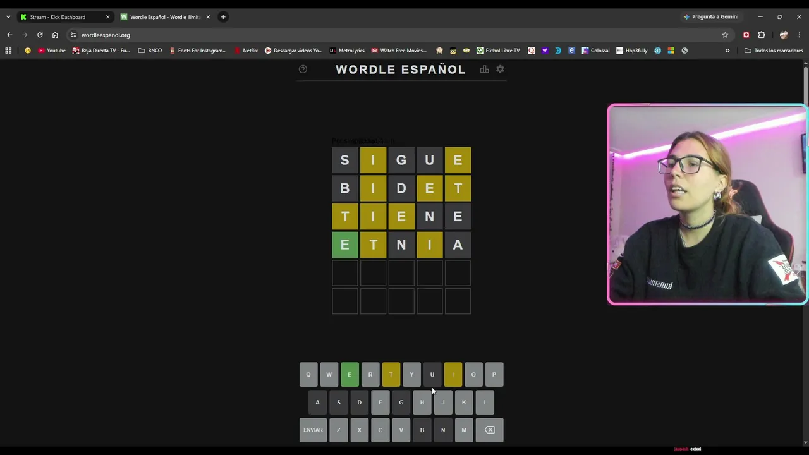Open the Chrome three-dot menu
This screenshot has height=455, width=809.
click(800, 35)
